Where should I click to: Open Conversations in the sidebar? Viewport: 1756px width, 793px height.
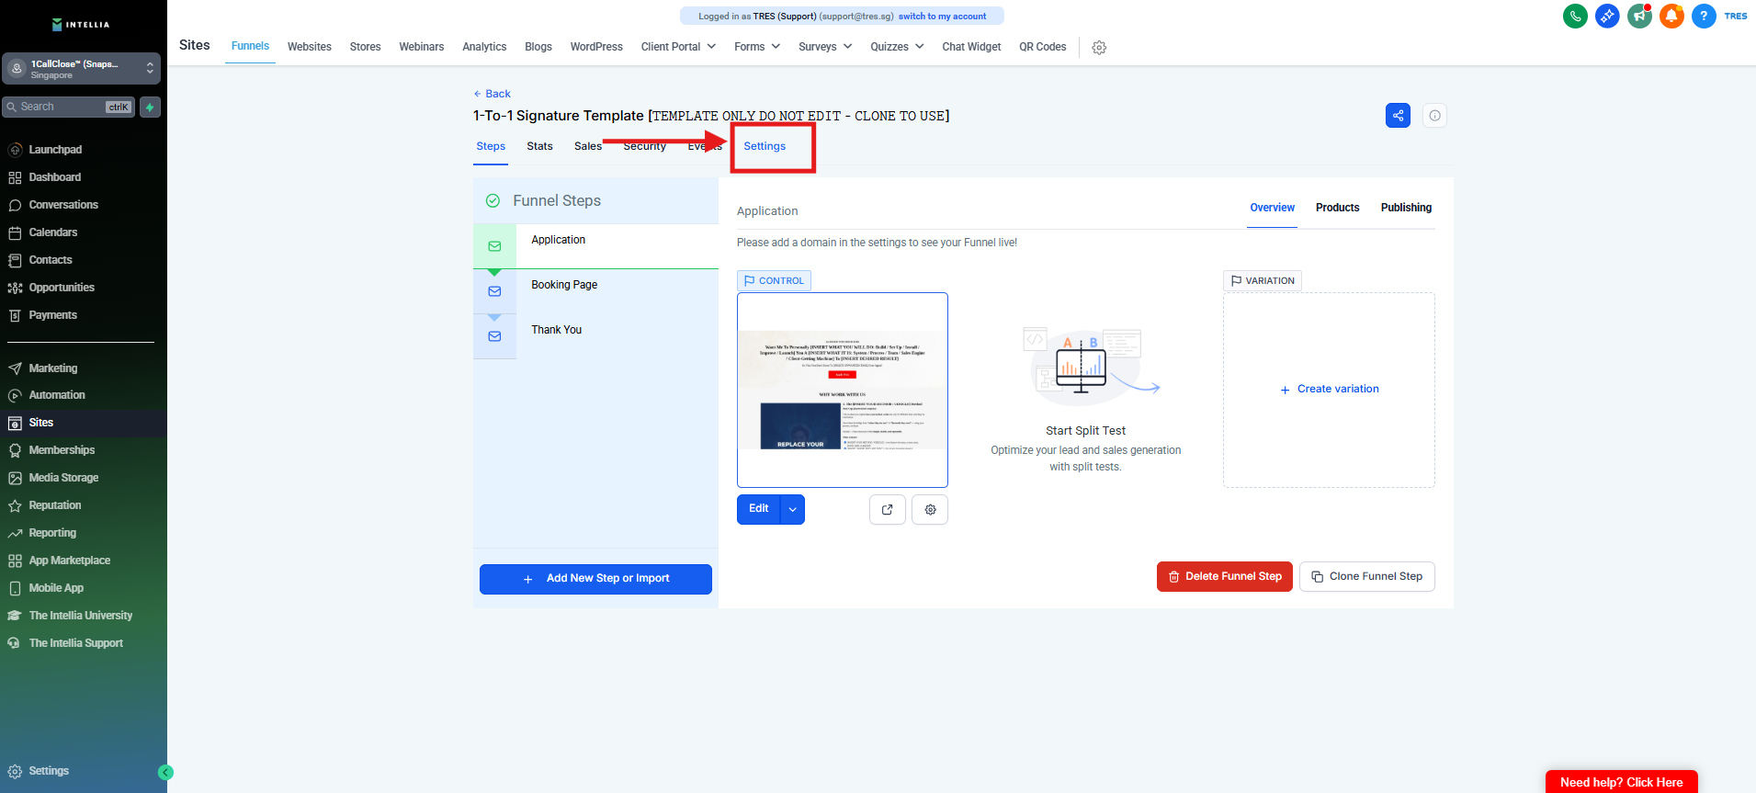[x=63, y=205]
